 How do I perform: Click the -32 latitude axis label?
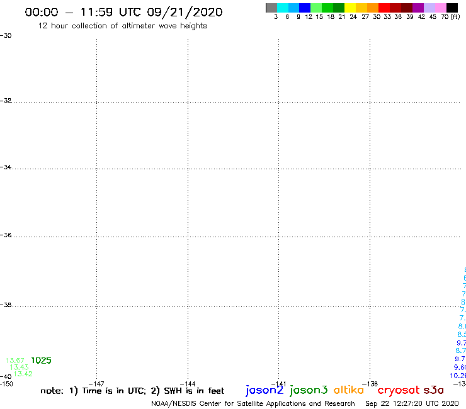pos(6,101)
